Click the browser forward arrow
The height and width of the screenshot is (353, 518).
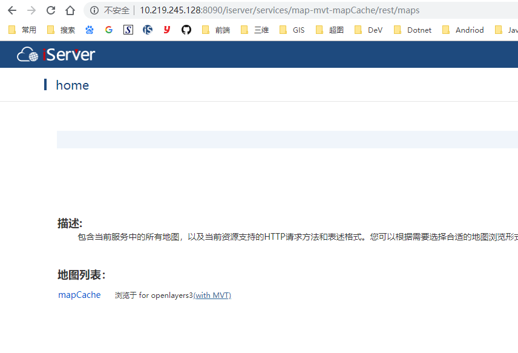coord(31,10)
